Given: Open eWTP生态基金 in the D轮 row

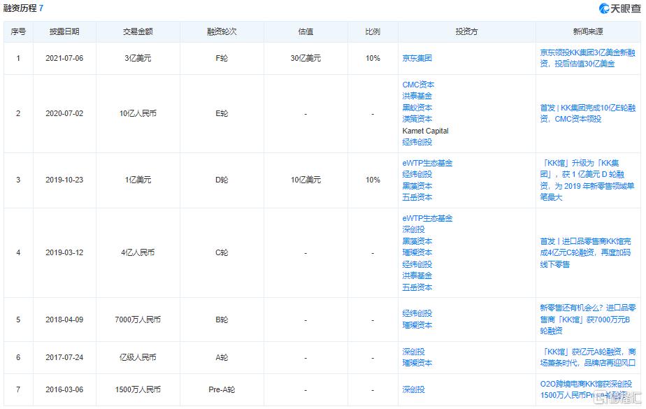Looking at the screenshot, I should coord(427,163).
